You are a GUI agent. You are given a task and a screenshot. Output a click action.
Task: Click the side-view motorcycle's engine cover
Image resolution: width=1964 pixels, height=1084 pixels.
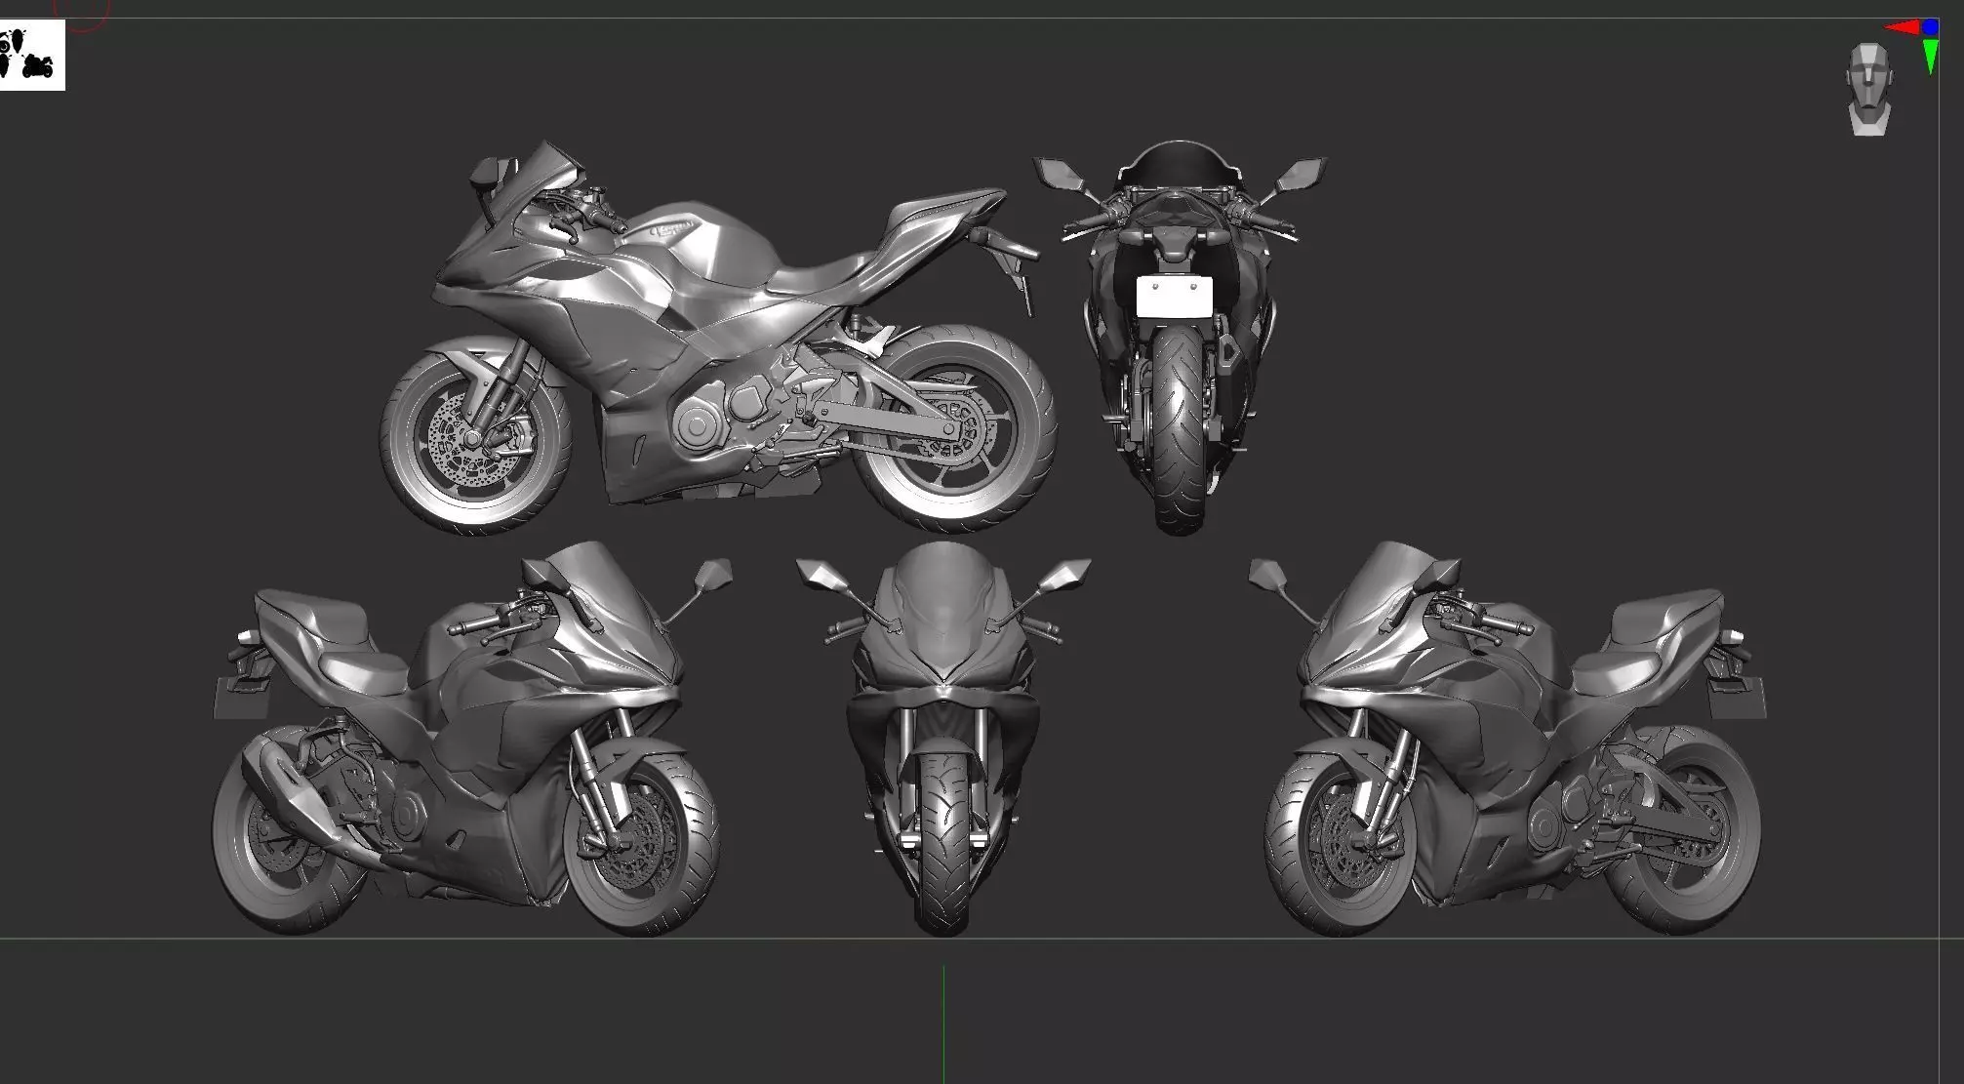698,427
